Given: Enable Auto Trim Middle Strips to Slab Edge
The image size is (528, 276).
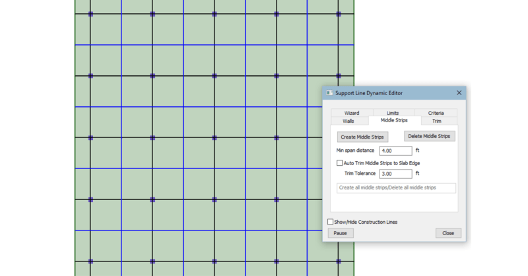Looking at the screenshot, I should tap(340, 162).
